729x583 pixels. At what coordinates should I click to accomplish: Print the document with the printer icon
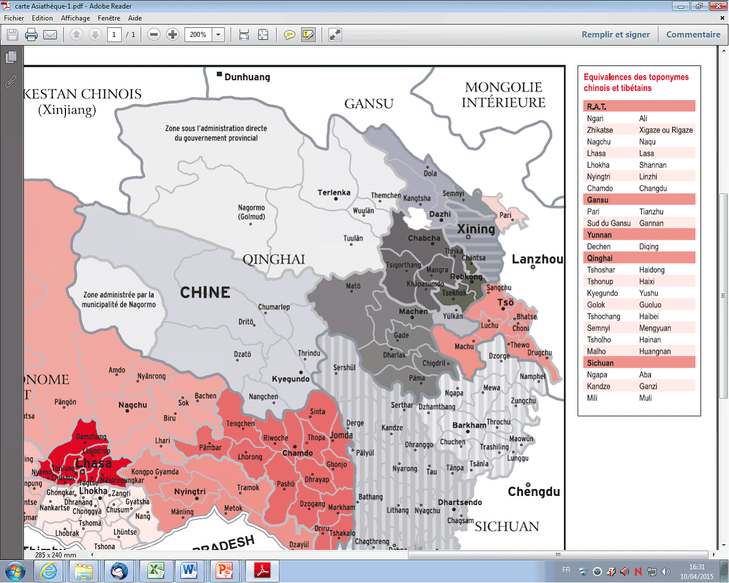pos(31,35)
